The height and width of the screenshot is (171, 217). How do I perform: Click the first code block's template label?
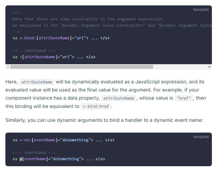(x=201, y=10)
